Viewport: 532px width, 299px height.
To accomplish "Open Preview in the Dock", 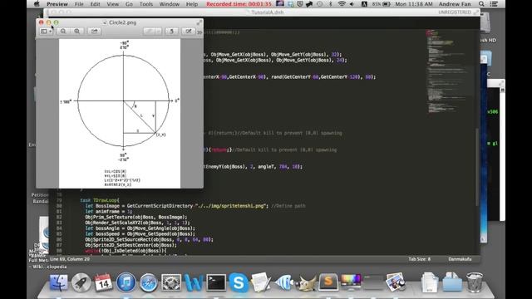I will tap(395, 282).
